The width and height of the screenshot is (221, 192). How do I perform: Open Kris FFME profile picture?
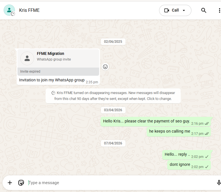pos(9,10)
